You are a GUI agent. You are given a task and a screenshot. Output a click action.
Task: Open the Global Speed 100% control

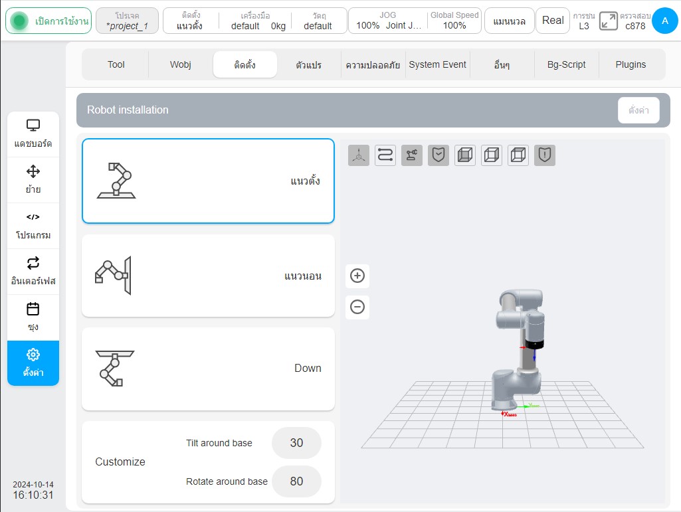454,21
